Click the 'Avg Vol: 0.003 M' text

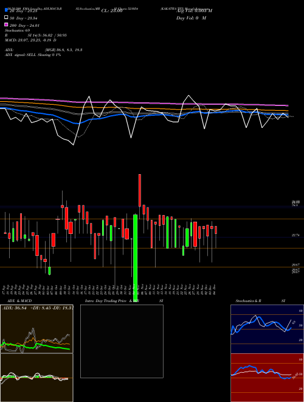[x=194, y=11]
